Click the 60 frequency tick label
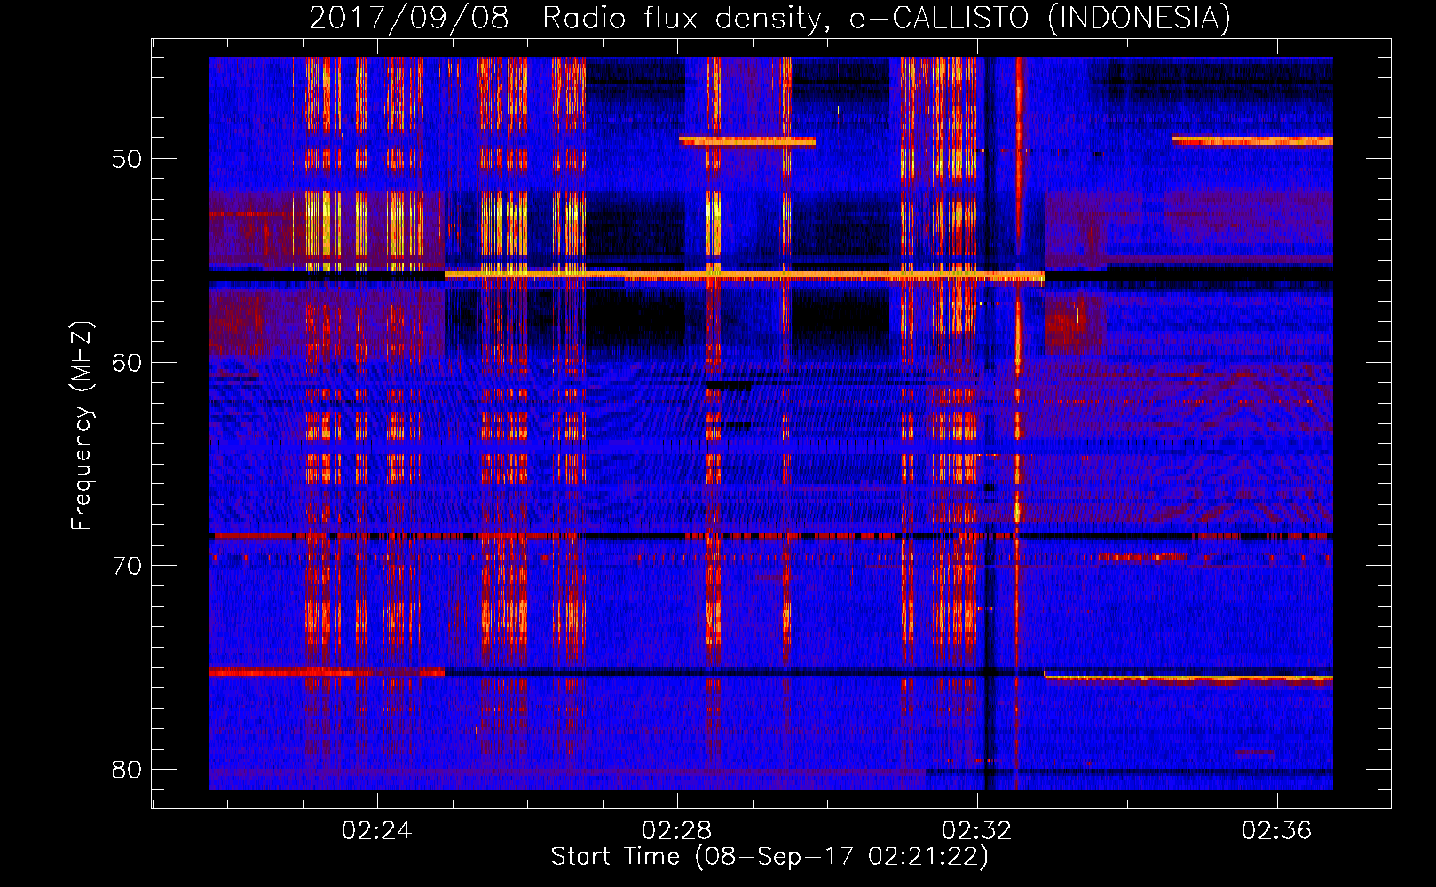 coord(127,363)
